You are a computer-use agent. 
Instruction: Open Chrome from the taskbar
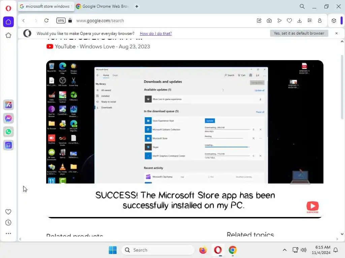pos(232,250)
